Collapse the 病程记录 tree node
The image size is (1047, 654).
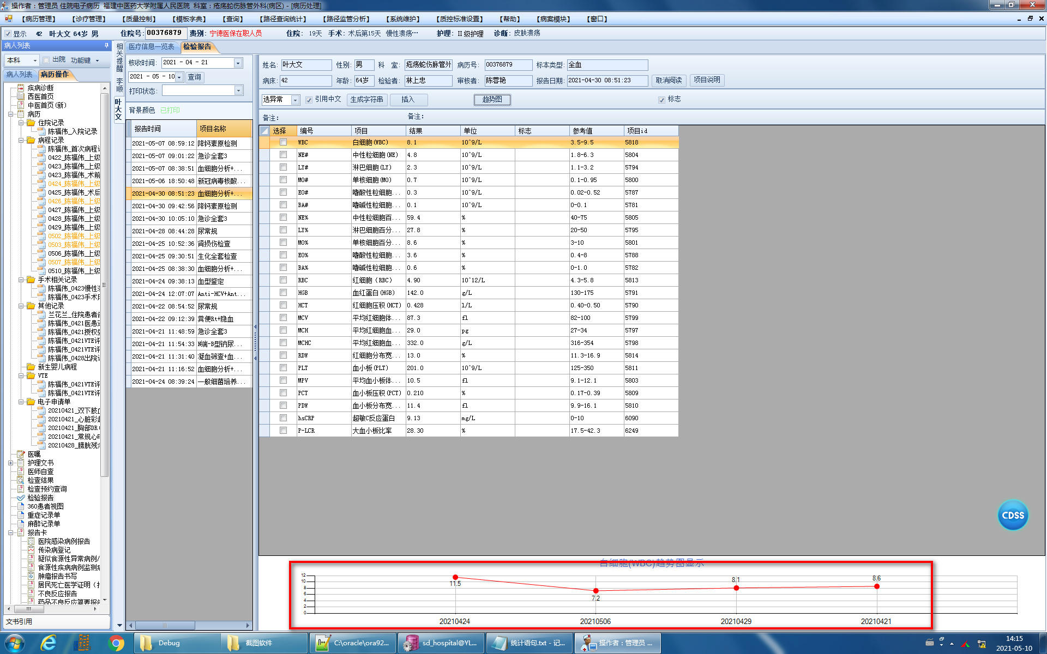21,140
